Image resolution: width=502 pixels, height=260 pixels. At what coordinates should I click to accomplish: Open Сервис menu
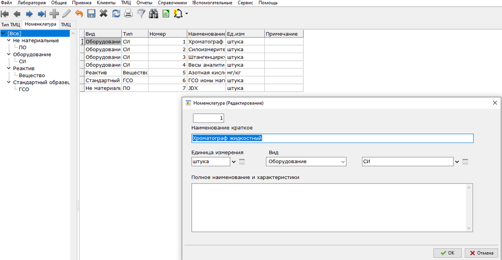(x=245, y=3)
